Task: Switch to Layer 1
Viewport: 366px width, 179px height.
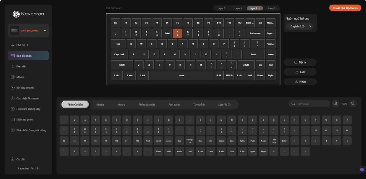Action: point(238,8)
